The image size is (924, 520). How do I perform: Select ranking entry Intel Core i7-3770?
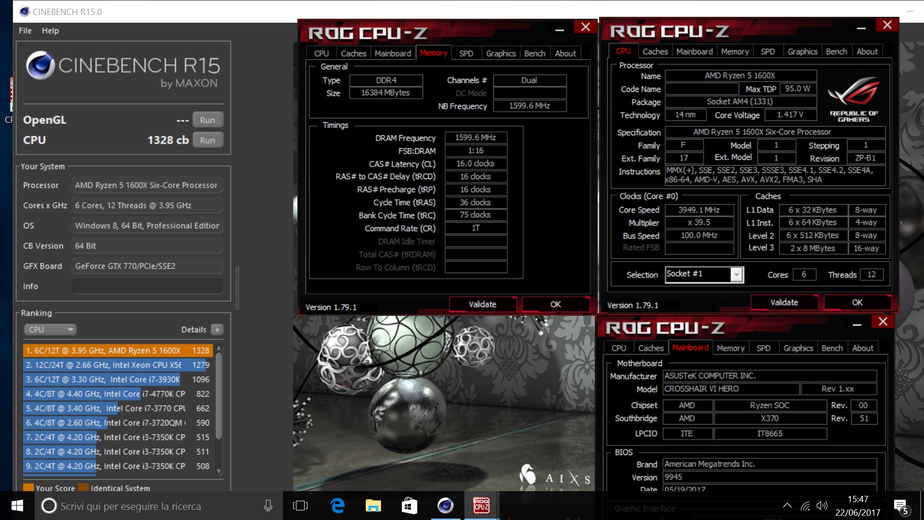[x=118, y=408]
